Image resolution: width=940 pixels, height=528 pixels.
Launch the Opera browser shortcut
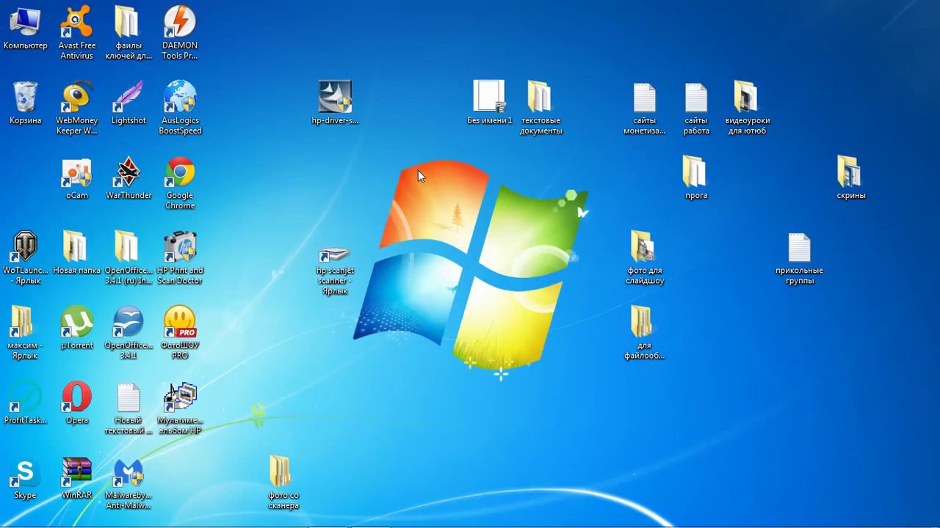77,403
